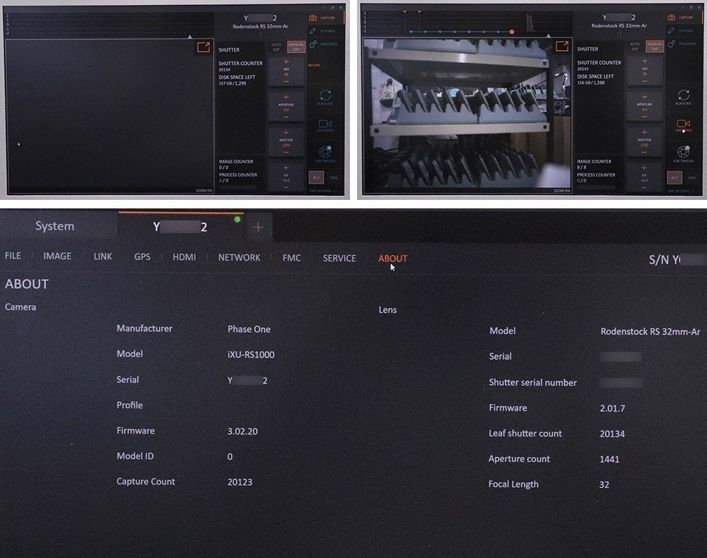Toggle the I.I.C button in top-left window
Screen dimensions: 707x558
click(316, 177)
